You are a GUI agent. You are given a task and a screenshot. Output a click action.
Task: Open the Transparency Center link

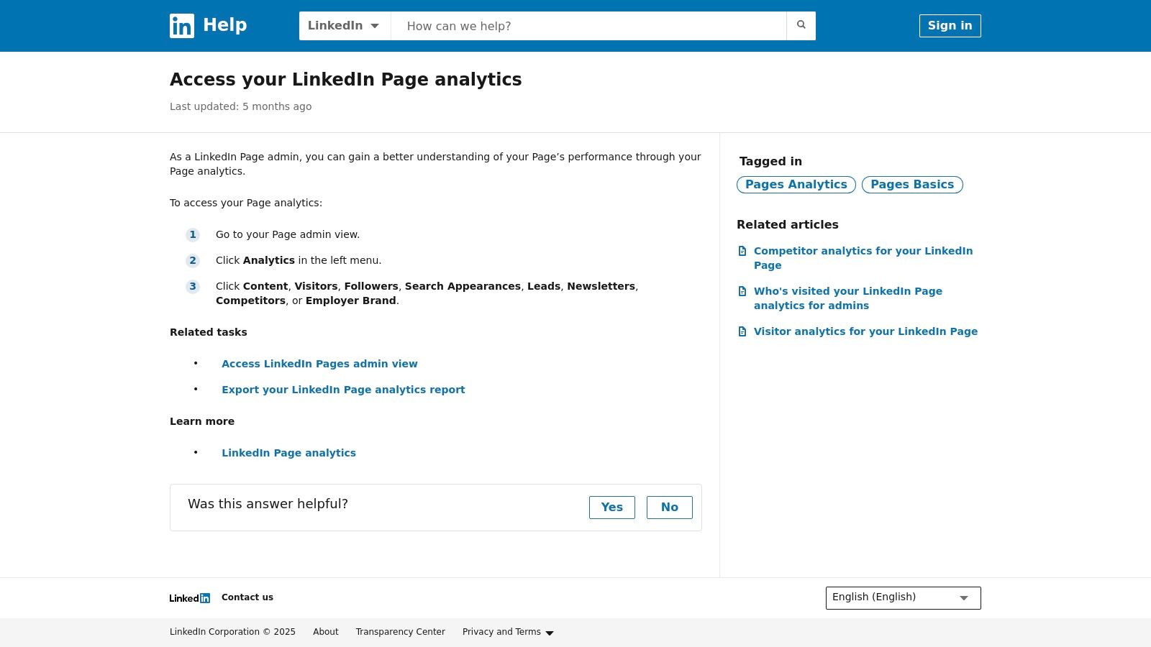(x=400, y=632)
